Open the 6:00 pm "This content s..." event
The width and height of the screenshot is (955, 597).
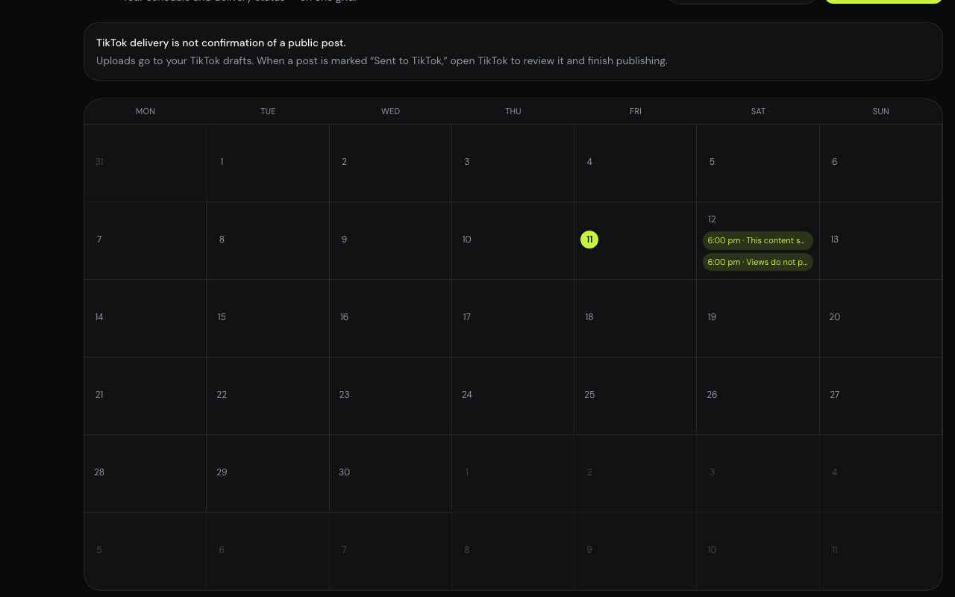pos(757,240)
